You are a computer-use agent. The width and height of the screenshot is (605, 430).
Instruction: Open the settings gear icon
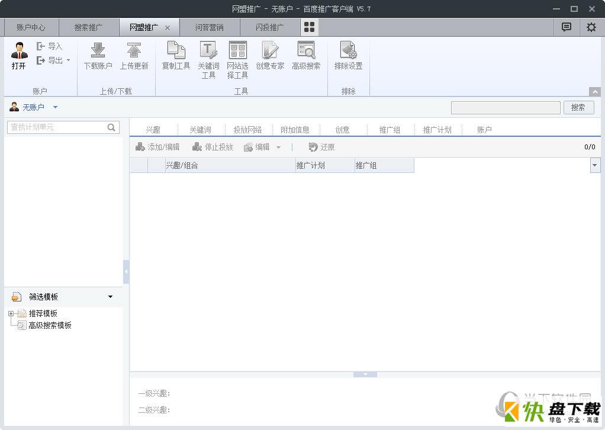(x=591, y=27)
